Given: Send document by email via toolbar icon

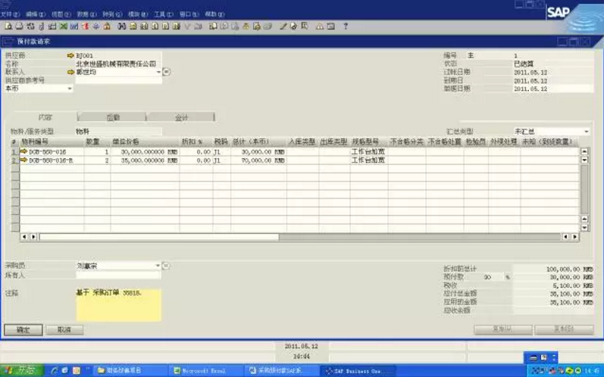Looking at the screenshot, I should 30,26.
